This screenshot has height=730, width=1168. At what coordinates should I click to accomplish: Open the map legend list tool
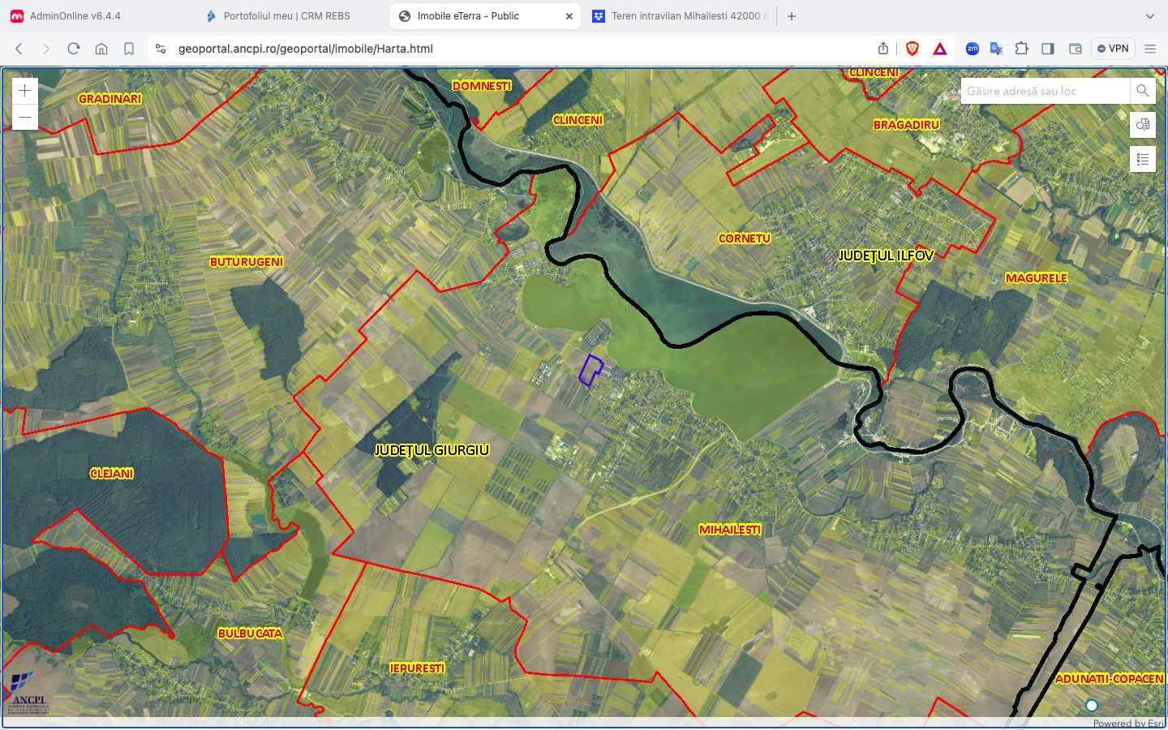[1142, 159]
